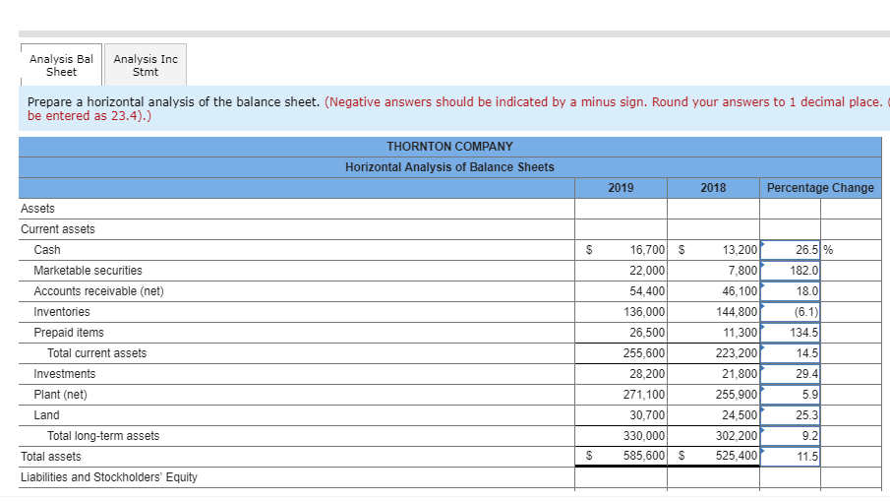Click Accounts receivable percentage field 18.0
The height and width of the screenshot is (501, 890).
coord(790,291)
